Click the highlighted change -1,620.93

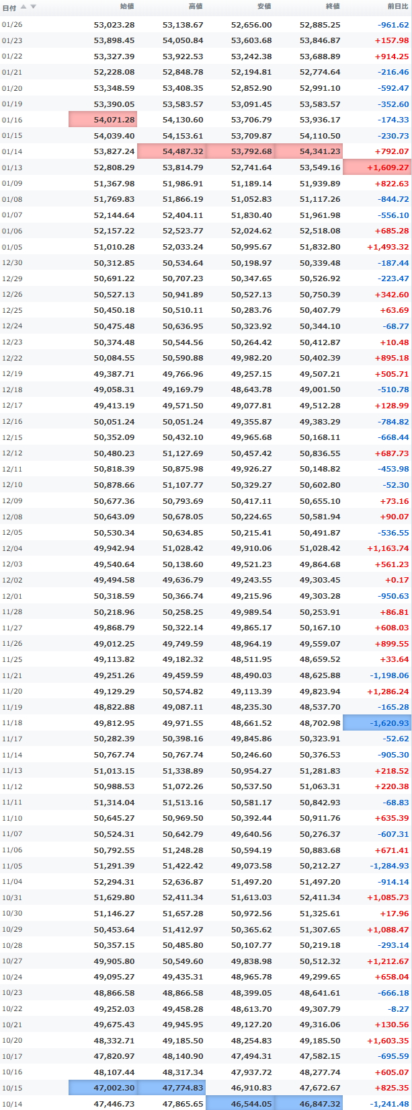(x=377, y=723)
